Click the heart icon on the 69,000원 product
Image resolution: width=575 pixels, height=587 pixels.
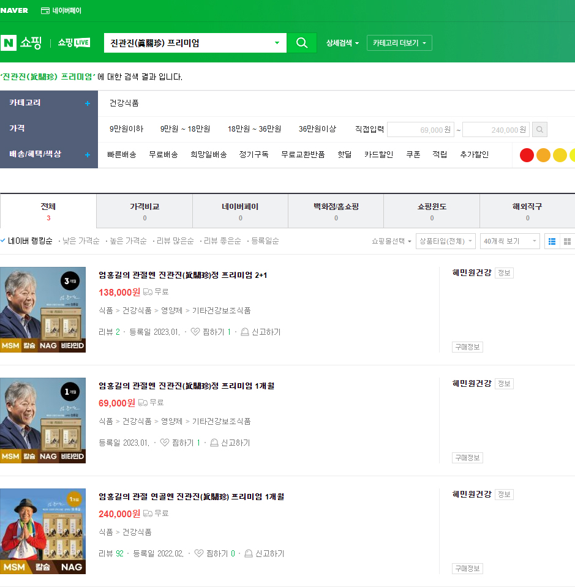pos(165,443)
